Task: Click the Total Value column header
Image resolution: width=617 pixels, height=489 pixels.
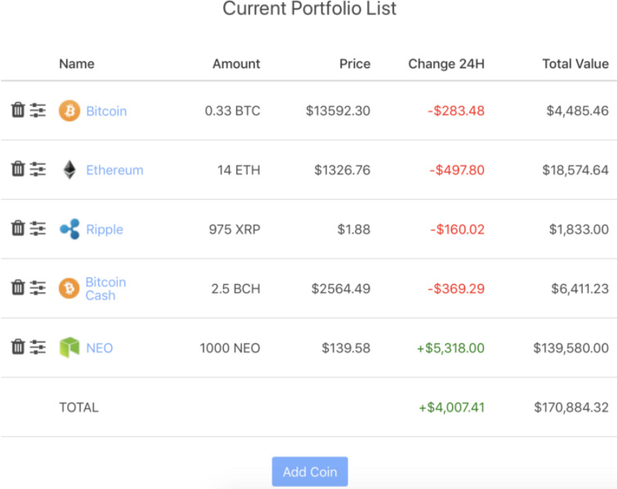Action: pyautogui.click(x=576, y=64)
